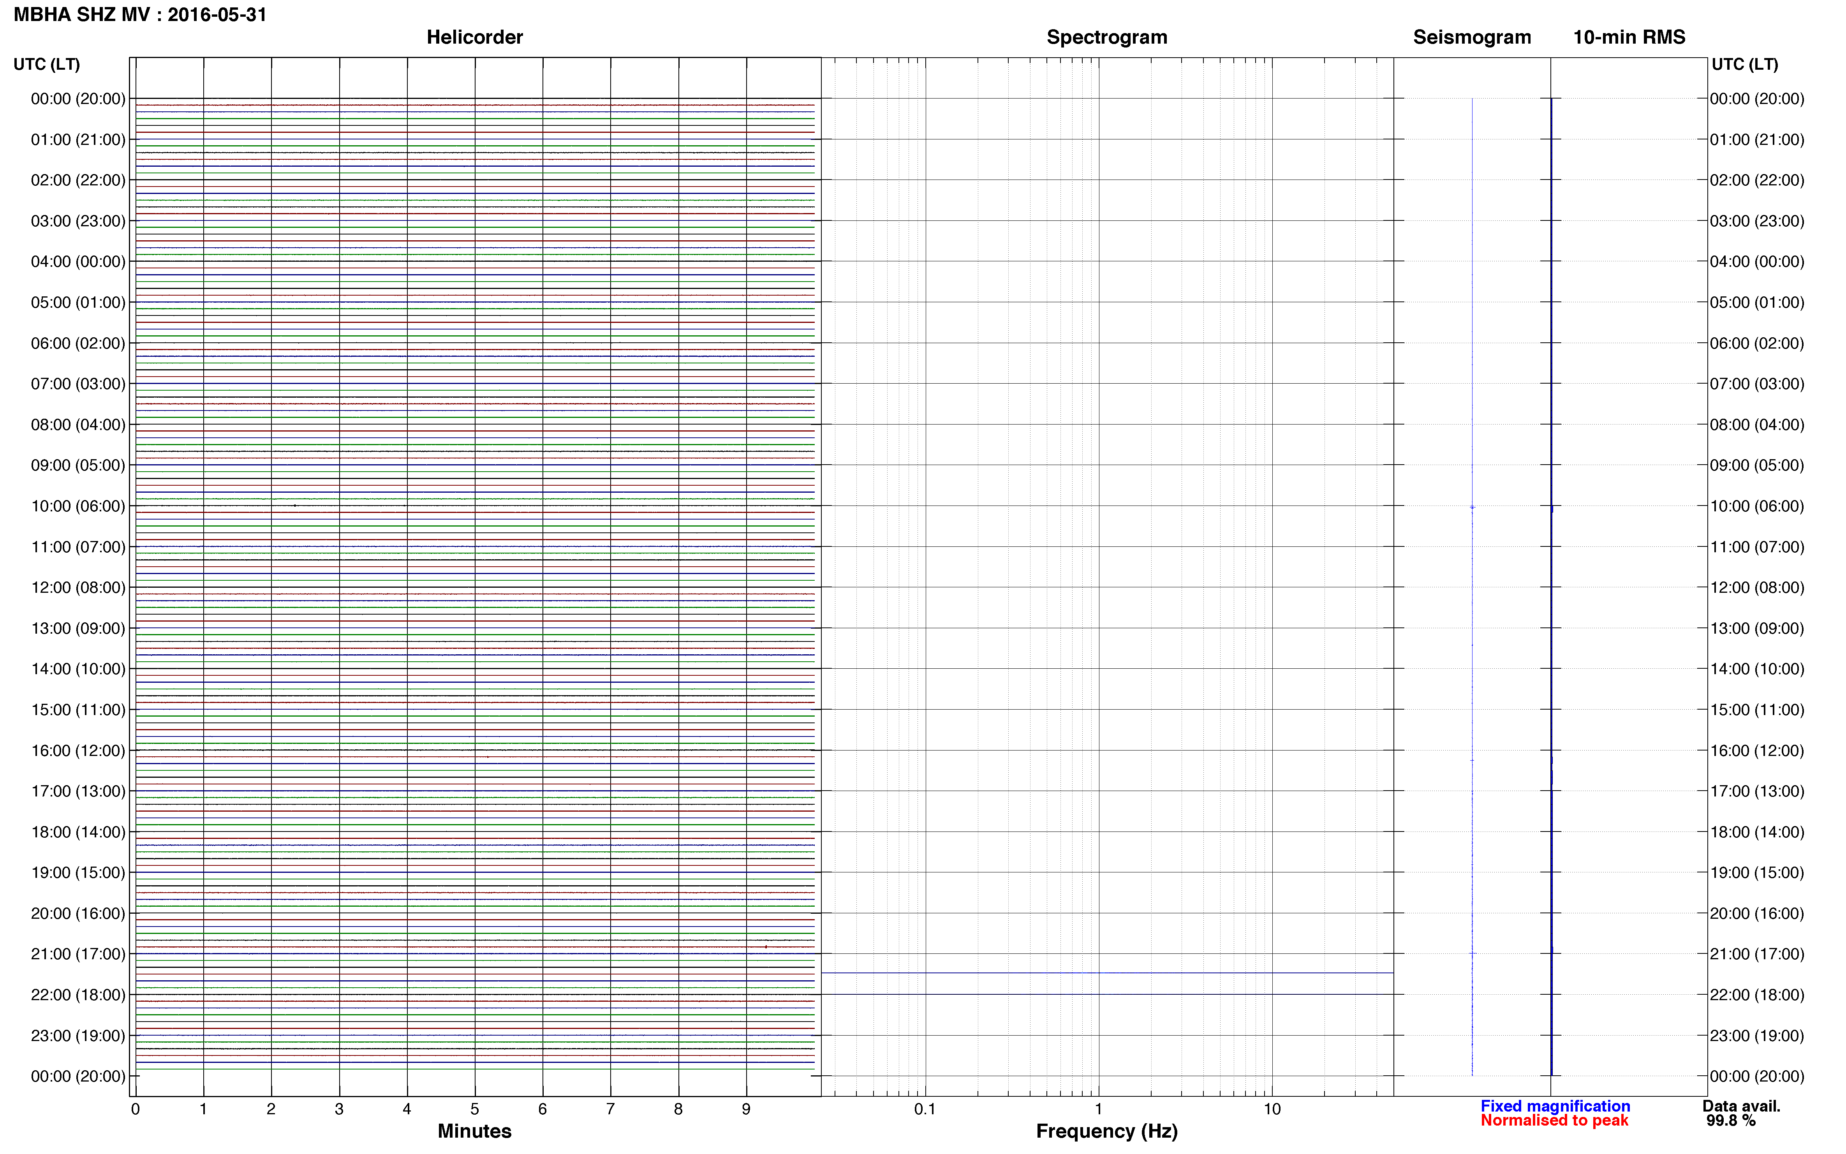Select the 'Normalised to peak' legend text
Screen dimensions: 1846x1154
pos(1554,1121)
